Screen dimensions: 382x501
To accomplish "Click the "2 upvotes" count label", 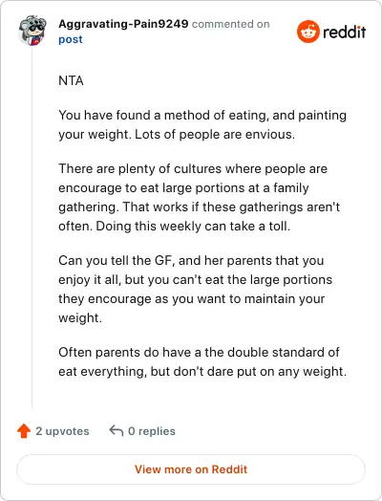I will click(62, 431).
